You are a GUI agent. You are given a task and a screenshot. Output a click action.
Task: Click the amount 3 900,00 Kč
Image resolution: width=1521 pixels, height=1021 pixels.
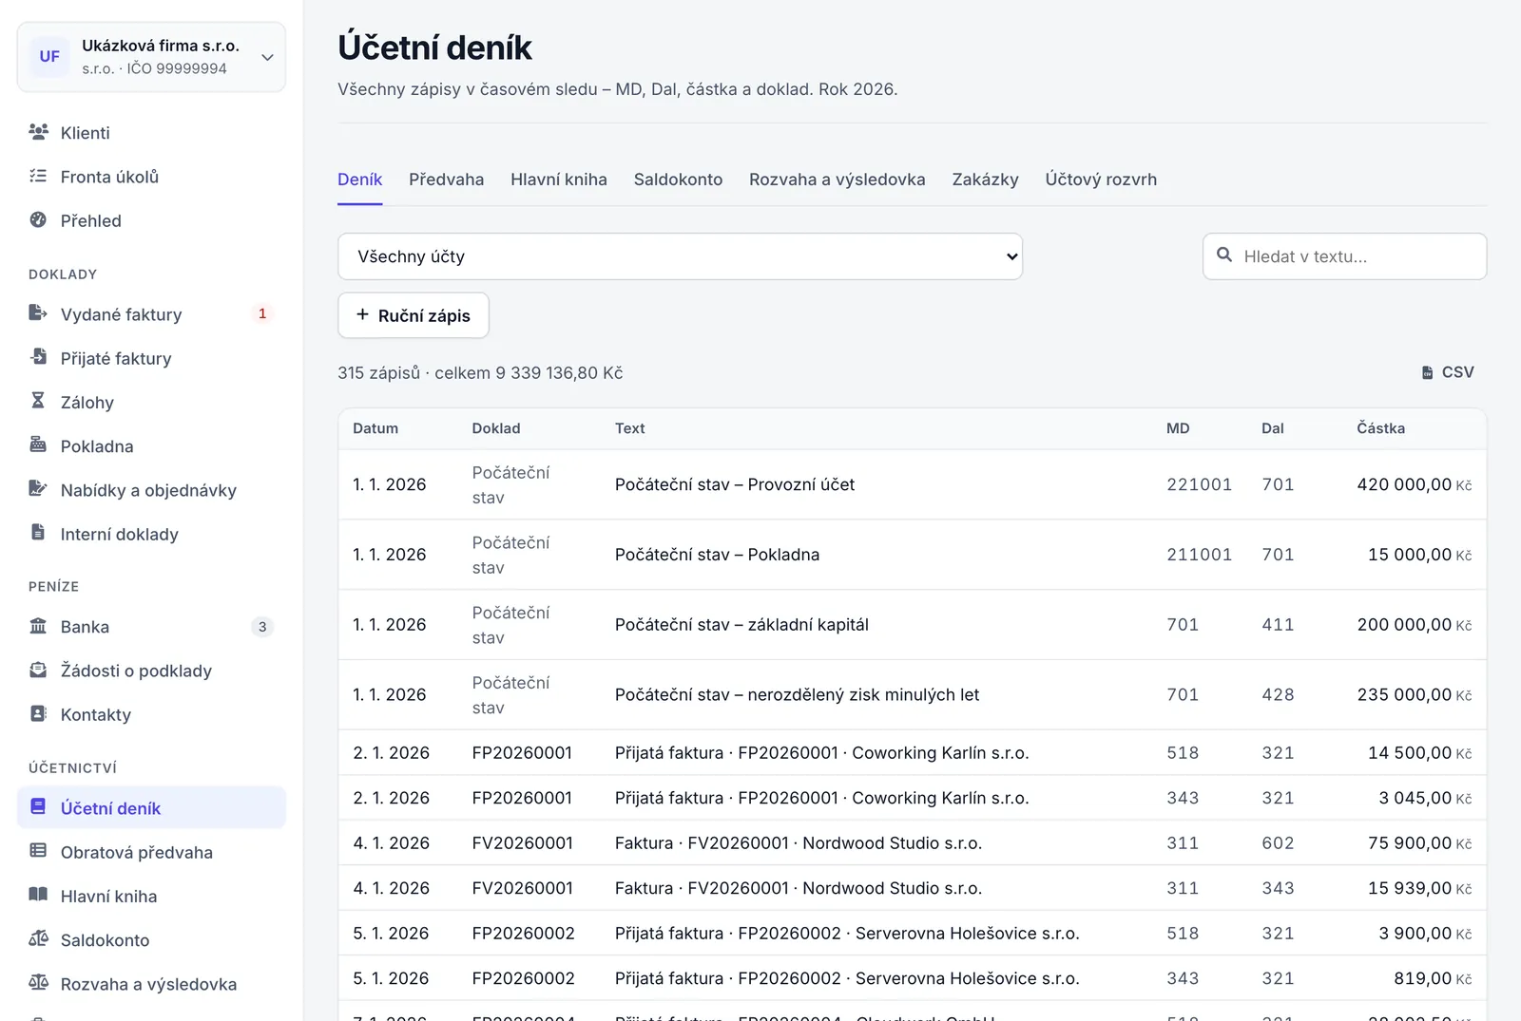pos(1425,934)
